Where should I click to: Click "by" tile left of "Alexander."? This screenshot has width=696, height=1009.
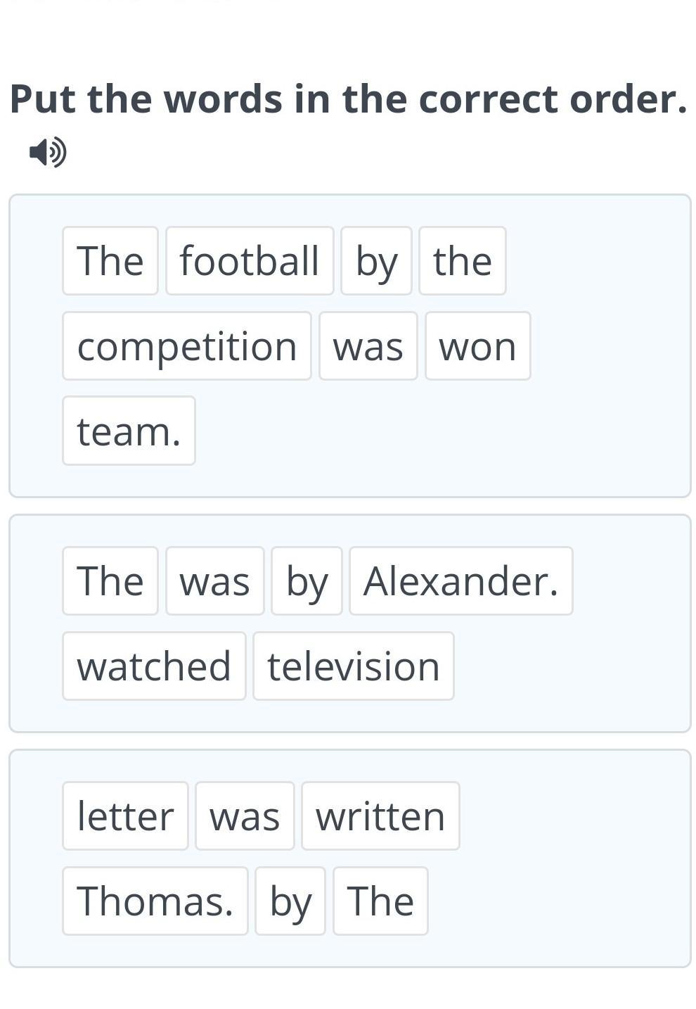coord(307,581)
